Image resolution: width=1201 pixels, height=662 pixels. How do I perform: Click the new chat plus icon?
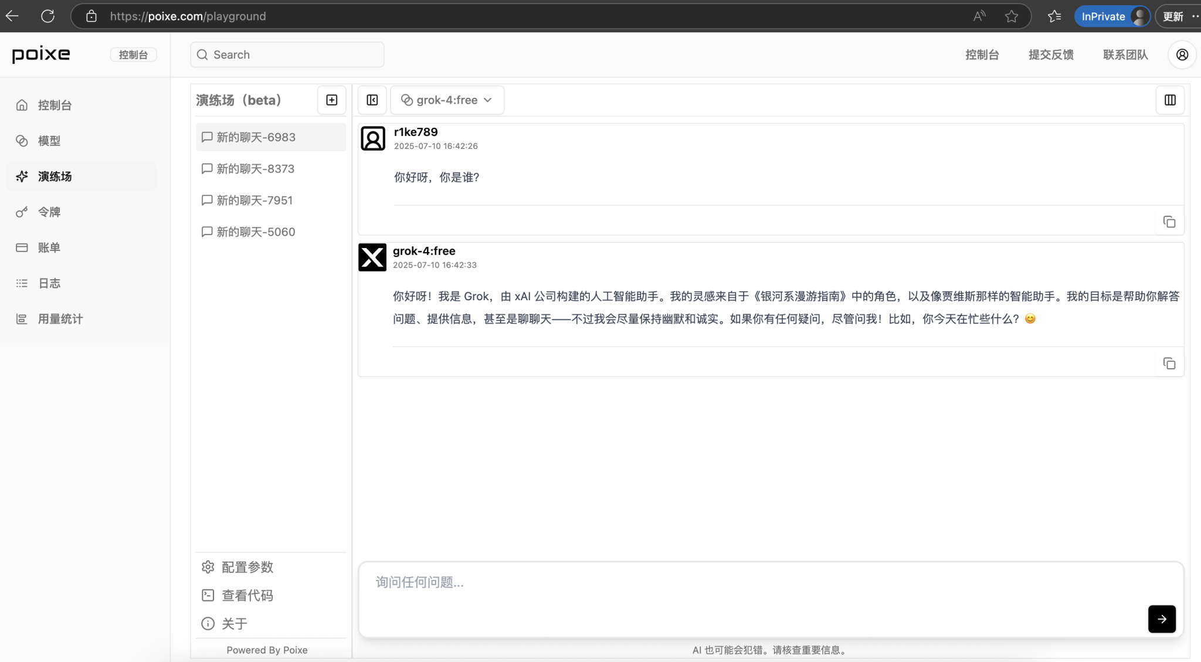(331, 100)
